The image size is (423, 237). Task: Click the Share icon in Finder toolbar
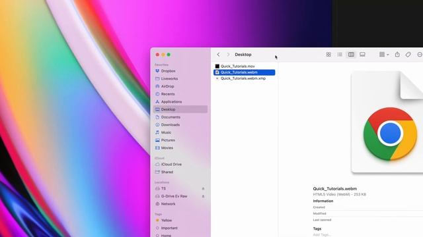click(x=397, y=55)
